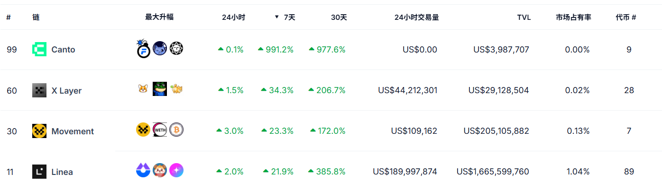Click the Shiba dog token icon in X Layer row
This screenshot has width=662, height=191.
pyautogui.click(x=143, y=88)
